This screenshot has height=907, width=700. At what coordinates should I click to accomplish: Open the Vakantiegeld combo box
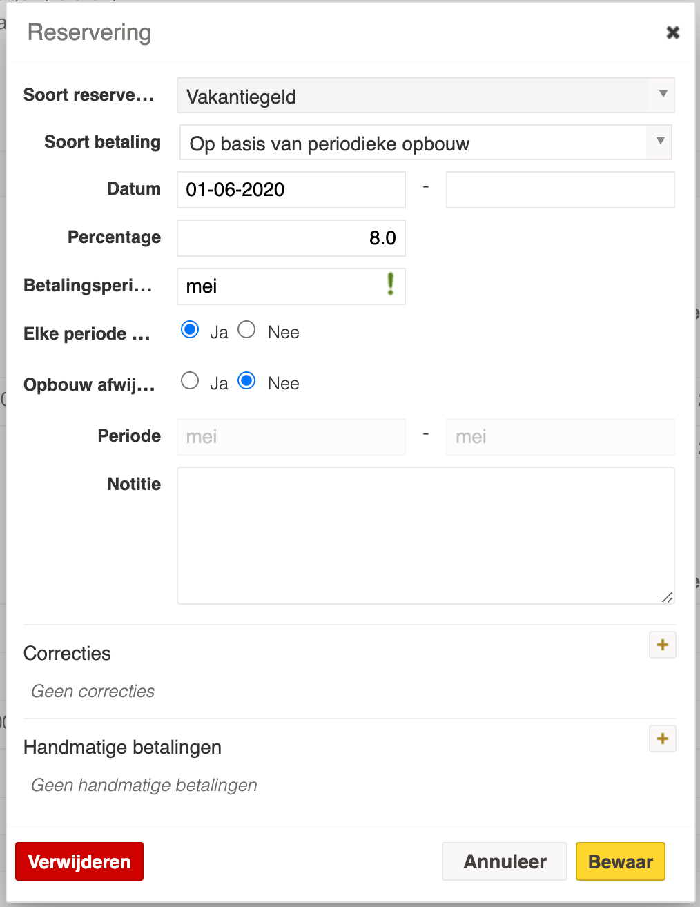pos(426,95)
